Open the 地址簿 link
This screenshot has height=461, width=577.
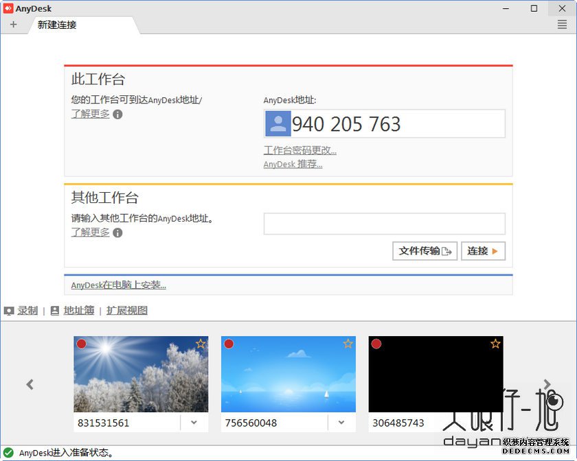[x=79, y=311]
